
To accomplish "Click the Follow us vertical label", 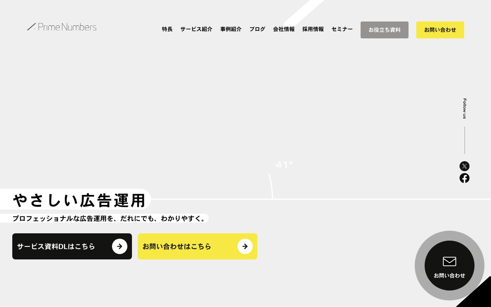I will (x=465, y=109).
